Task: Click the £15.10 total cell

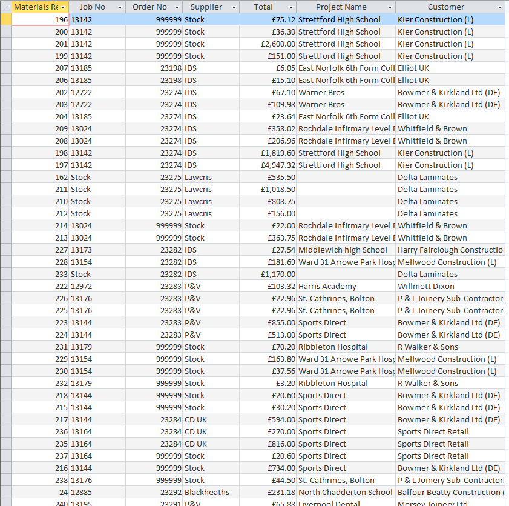Action: click(268, 80)
